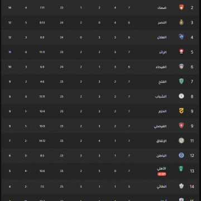Open the الهلال team name link
The width and height of the screenshot is (201, 201).
(x=162, y=37)
